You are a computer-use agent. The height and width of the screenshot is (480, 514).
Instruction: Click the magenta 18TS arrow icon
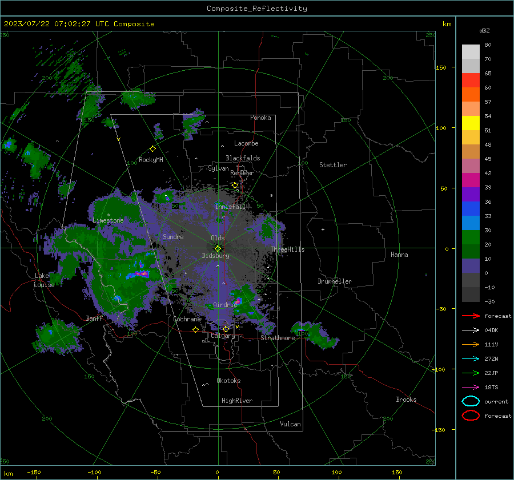coord(471,388)
